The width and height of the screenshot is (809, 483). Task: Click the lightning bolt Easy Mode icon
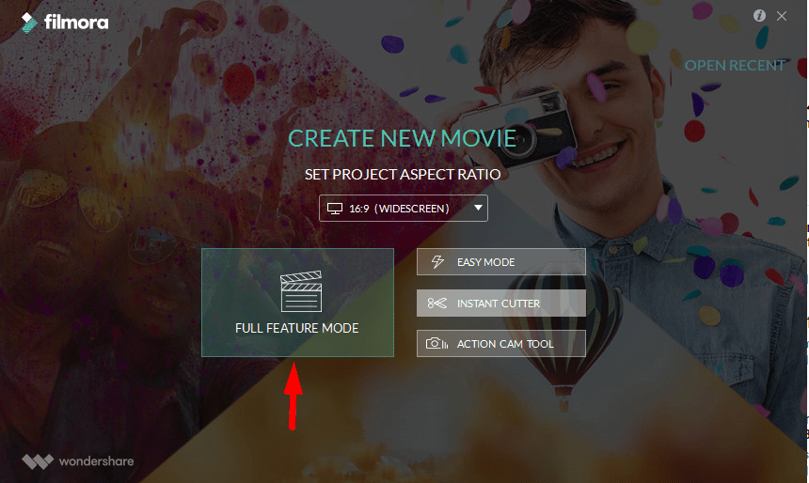tap(437, 262)
